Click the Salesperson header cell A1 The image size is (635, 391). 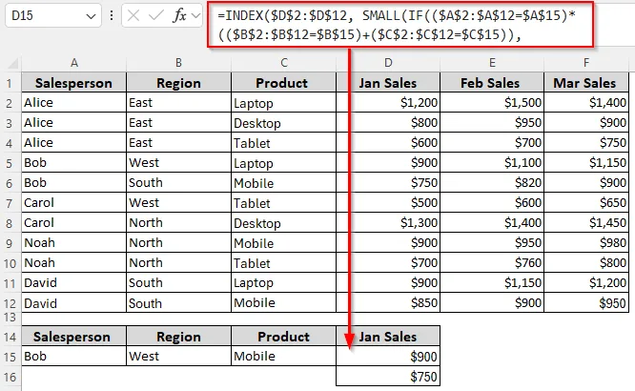(x=74, y=83)
